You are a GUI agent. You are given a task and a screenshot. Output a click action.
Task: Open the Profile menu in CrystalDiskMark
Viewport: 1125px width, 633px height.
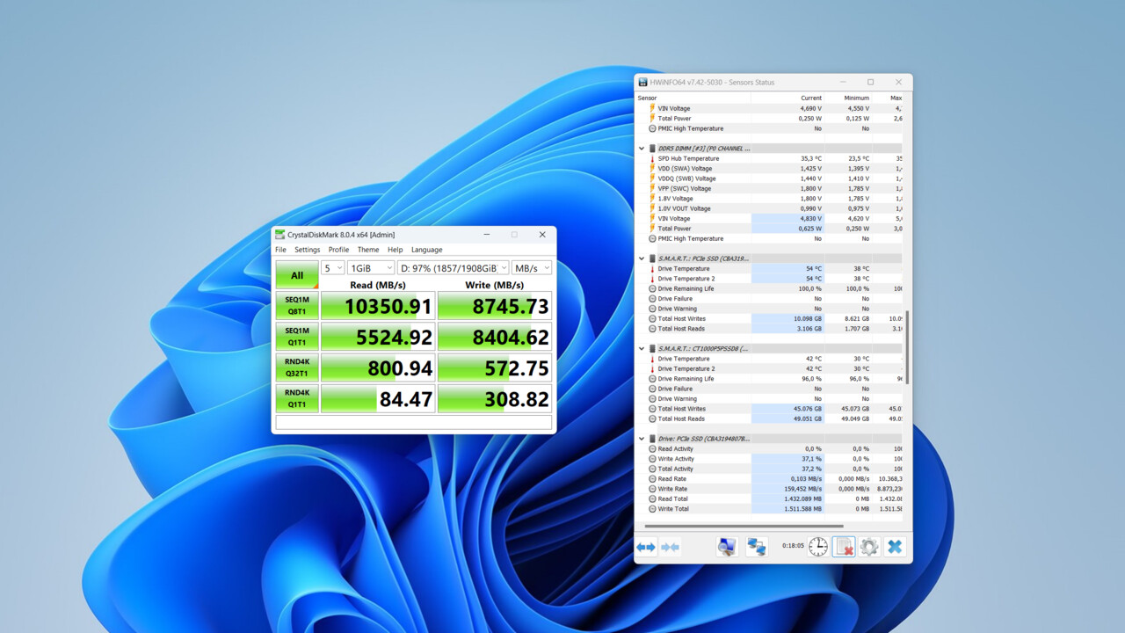pyautogui.click(x=338, y=250)
